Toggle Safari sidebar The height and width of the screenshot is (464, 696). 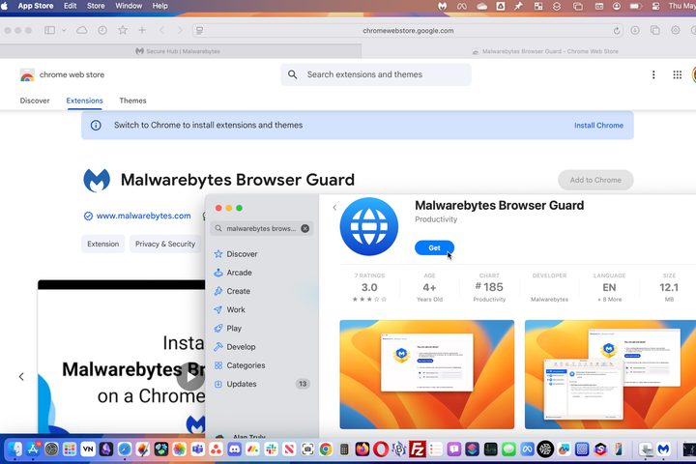[49, 30]
